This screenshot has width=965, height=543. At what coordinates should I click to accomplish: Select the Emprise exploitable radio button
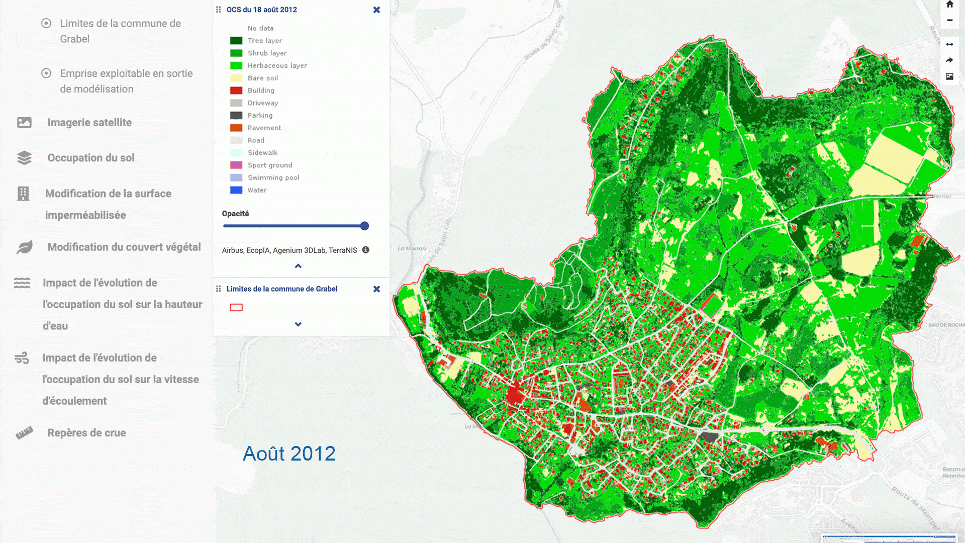[47, 73]
